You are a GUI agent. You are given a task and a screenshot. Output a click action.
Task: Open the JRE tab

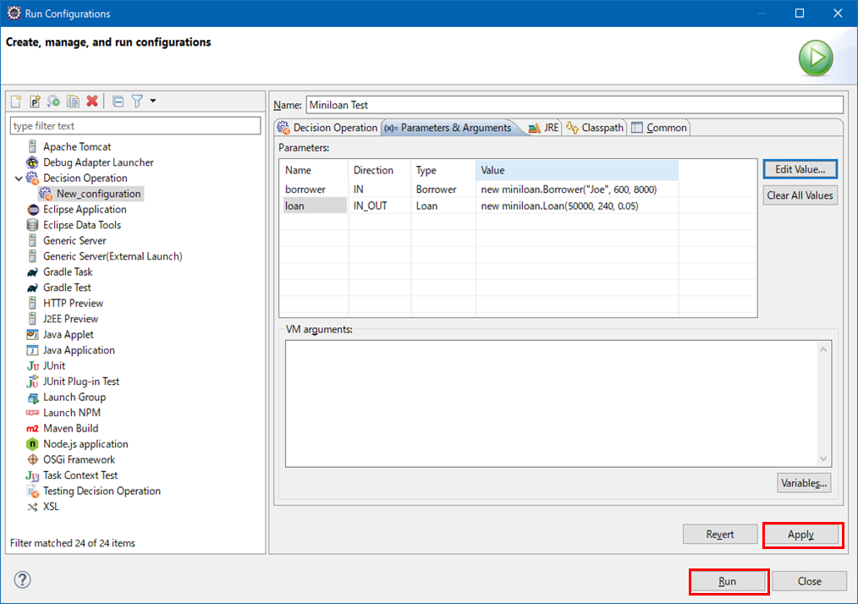coord(543,128)
